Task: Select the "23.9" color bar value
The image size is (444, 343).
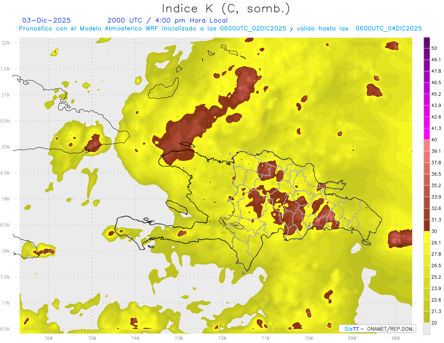Action: click(436, 289)
